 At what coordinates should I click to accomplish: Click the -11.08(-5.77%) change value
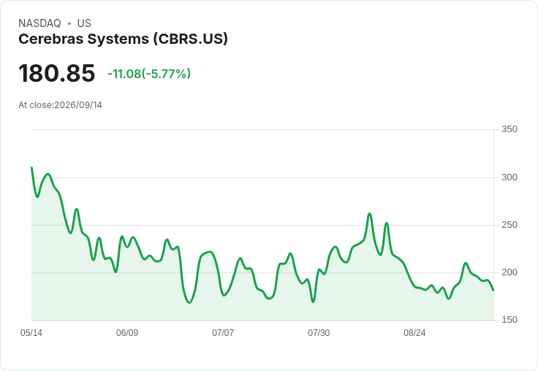click(x=149, y=74)
